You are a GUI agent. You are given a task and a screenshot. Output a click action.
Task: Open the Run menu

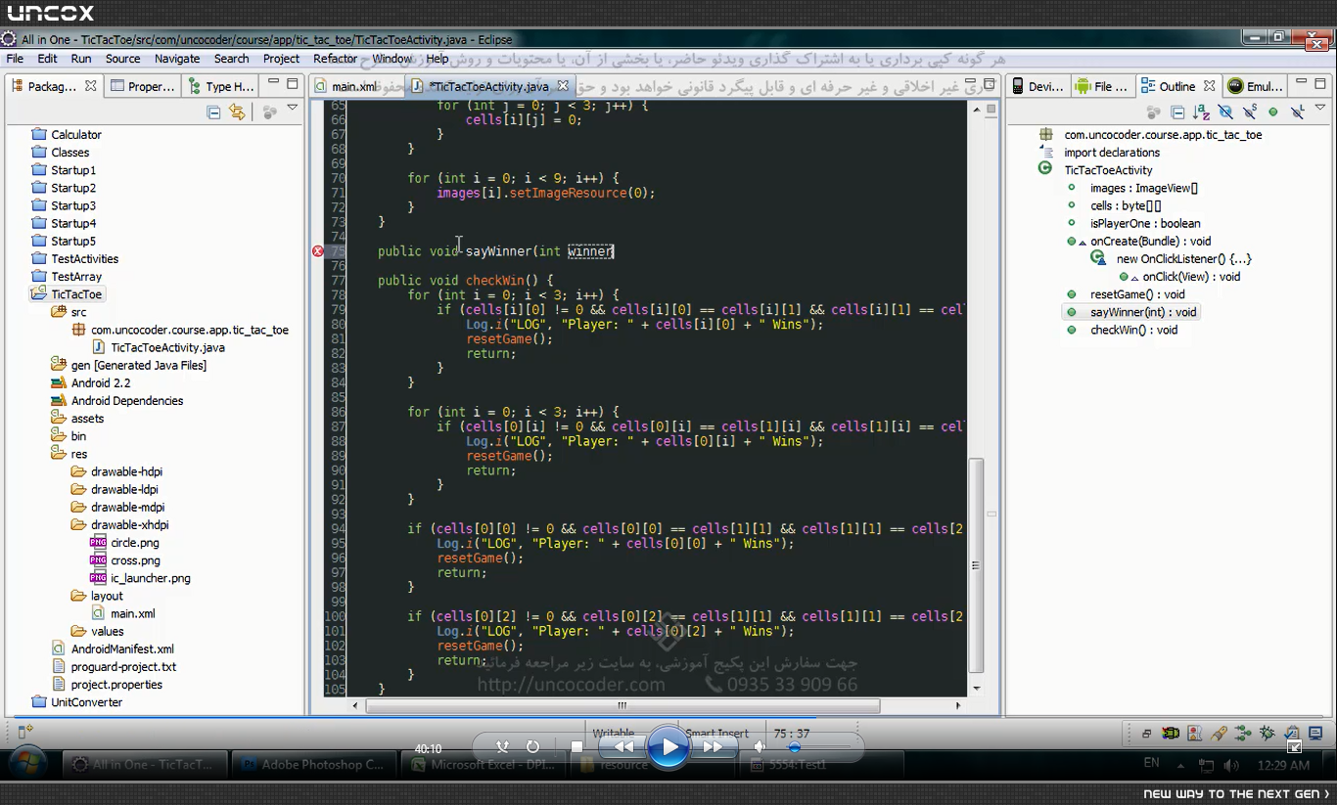click(81, 59)
